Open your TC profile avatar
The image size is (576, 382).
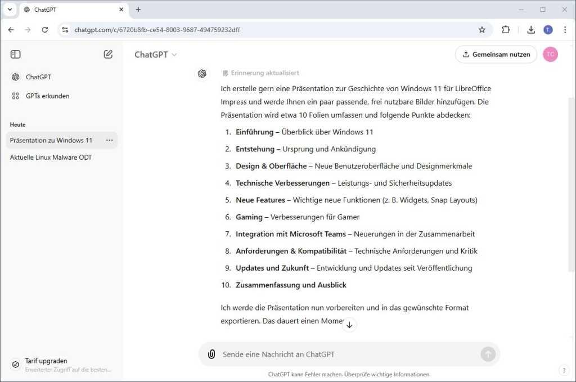pos(550,54)
